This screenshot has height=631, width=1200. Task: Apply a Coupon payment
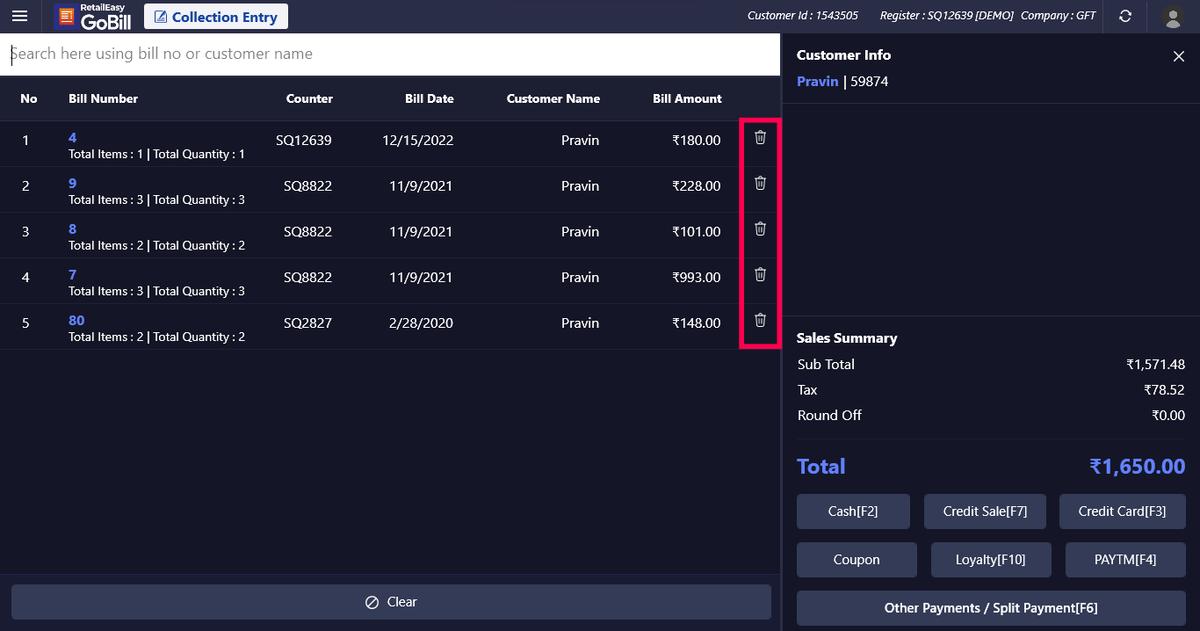857,560
